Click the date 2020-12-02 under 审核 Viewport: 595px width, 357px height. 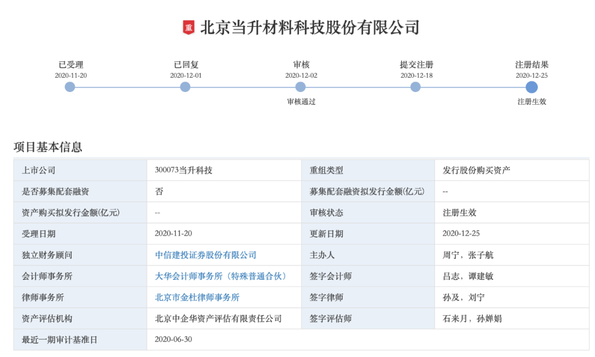point(301,75)
